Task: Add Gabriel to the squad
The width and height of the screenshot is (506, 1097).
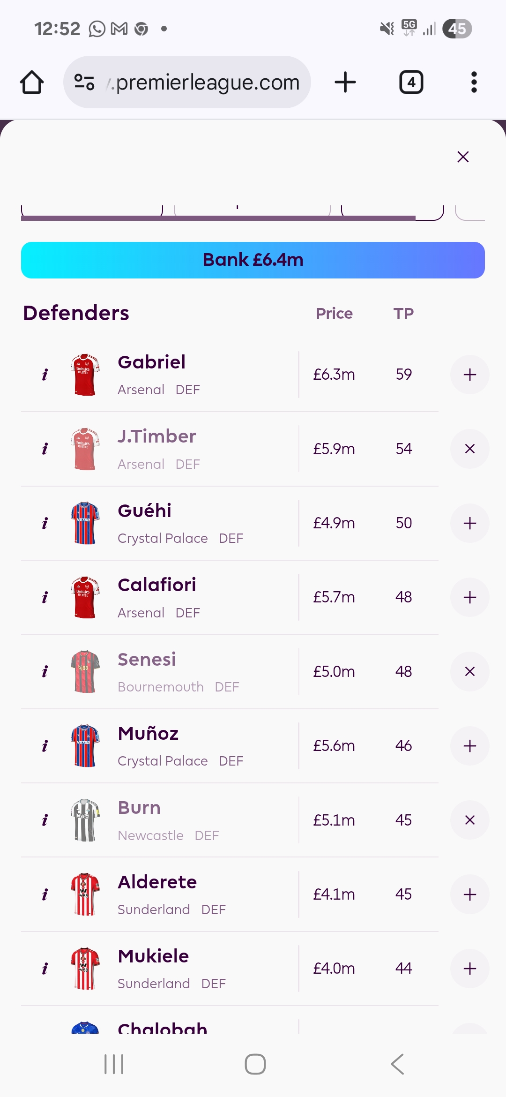Action: click(469, 375)
